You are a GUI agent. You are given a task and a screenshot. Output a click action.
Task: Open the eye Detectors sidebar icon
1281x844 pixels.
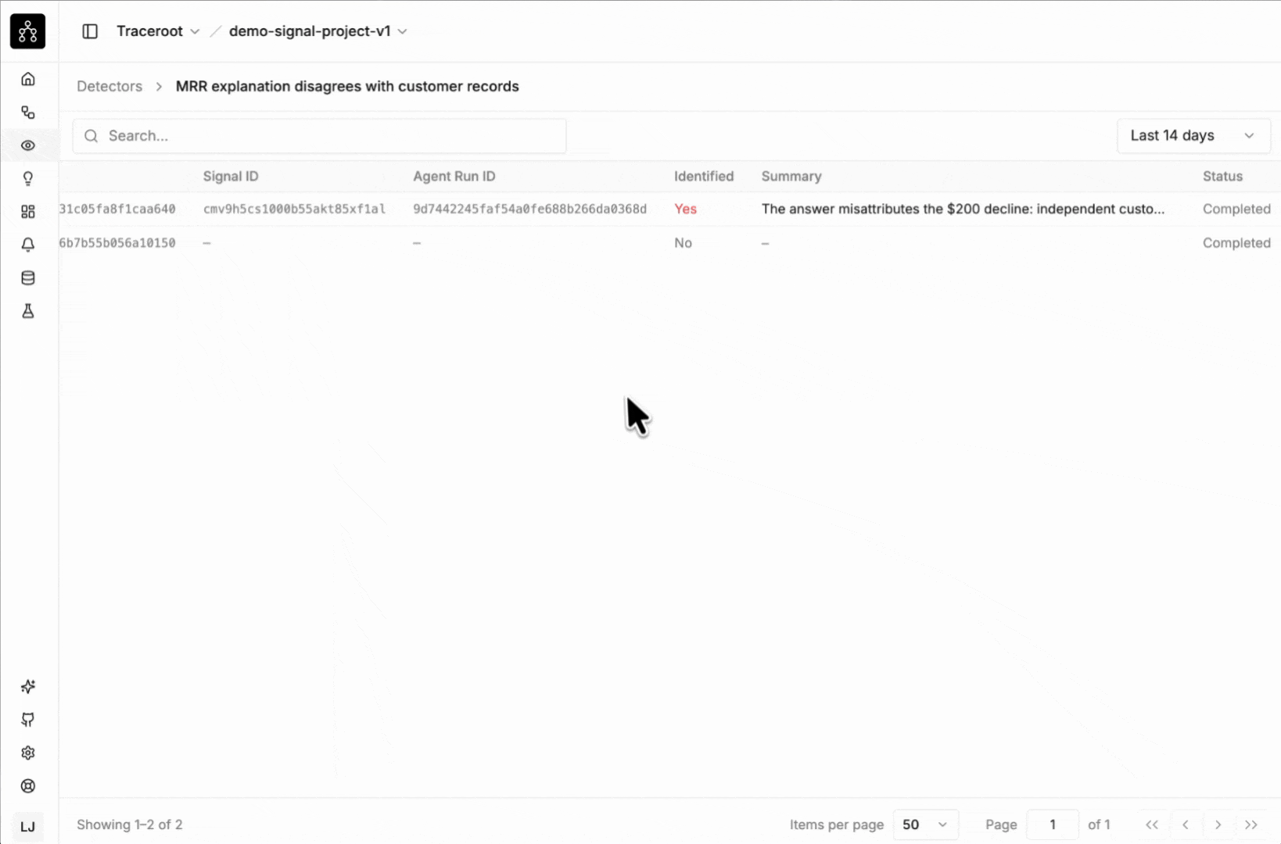[28, 145]
